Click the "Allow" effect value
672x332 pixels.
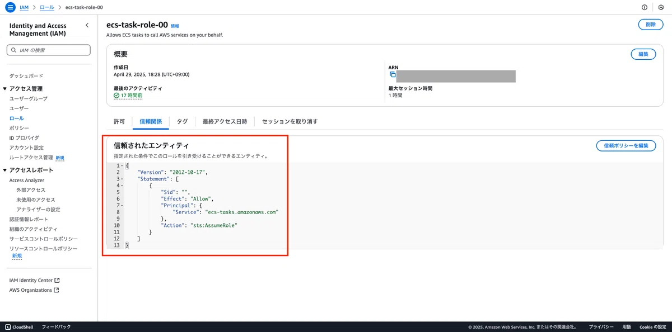tap(200, 198)
